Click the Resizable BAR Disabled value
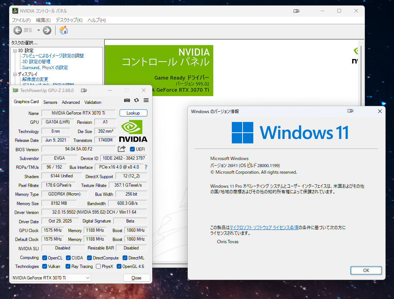Viewport: 394px width, 299px height. pos(131,248)
